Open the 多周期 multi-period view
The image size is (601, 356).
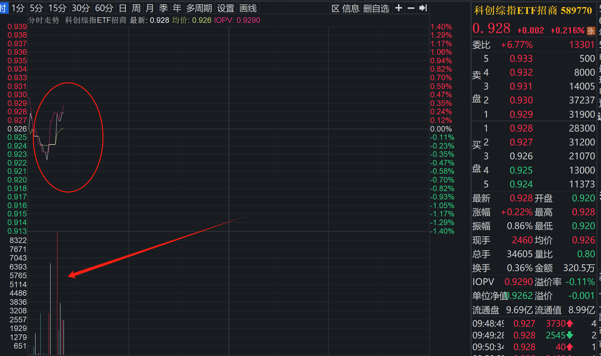(x=199, y=8)
